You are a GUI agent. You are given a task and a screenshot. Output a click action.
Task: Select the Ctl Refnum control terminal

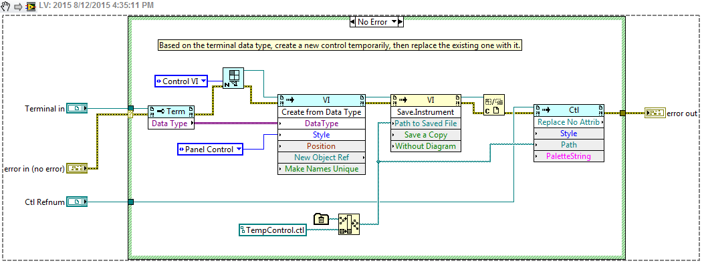(x=77, y=202)
